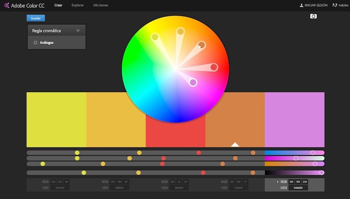350x199 pixels.
Task: Click the purple RGB green value 134
Action: (298, 182)
